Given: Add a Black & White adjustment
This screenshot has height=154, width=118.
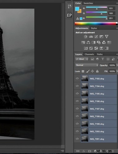Looking at the screenshot, I should (x=94, y=43).
